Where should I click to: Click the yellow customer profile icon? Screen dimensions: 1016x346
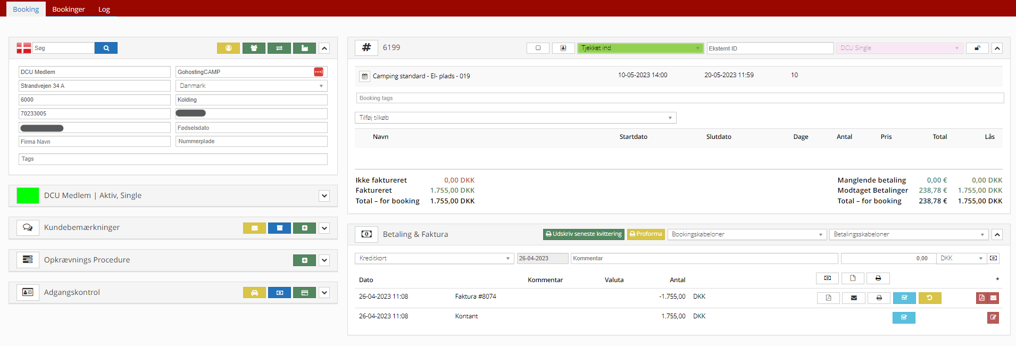click(x=228, y=48)
